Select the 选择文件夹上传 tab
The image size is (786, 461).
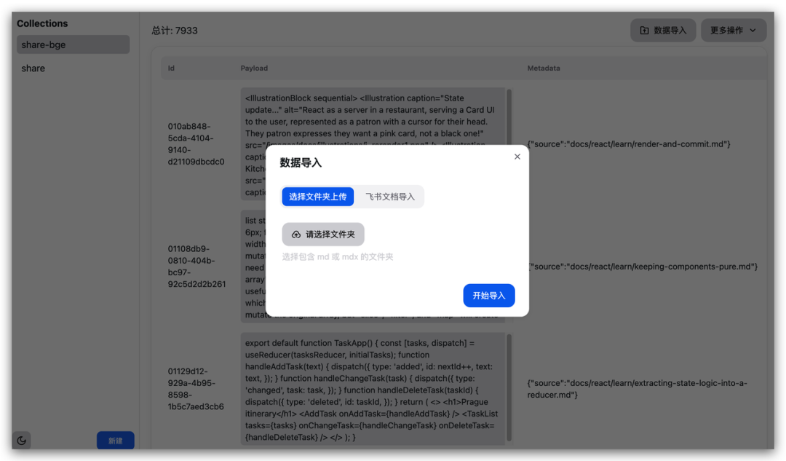pyautogui.click(x=317, y=196)
